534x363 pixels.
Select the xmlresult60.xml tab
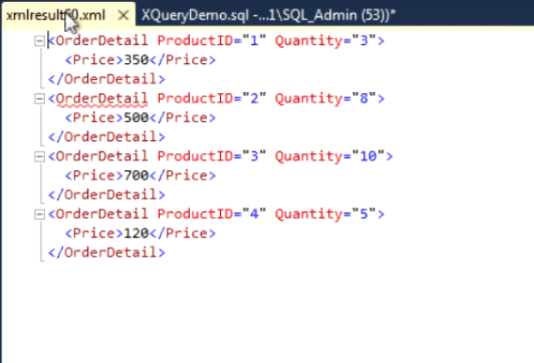point(56,15)
